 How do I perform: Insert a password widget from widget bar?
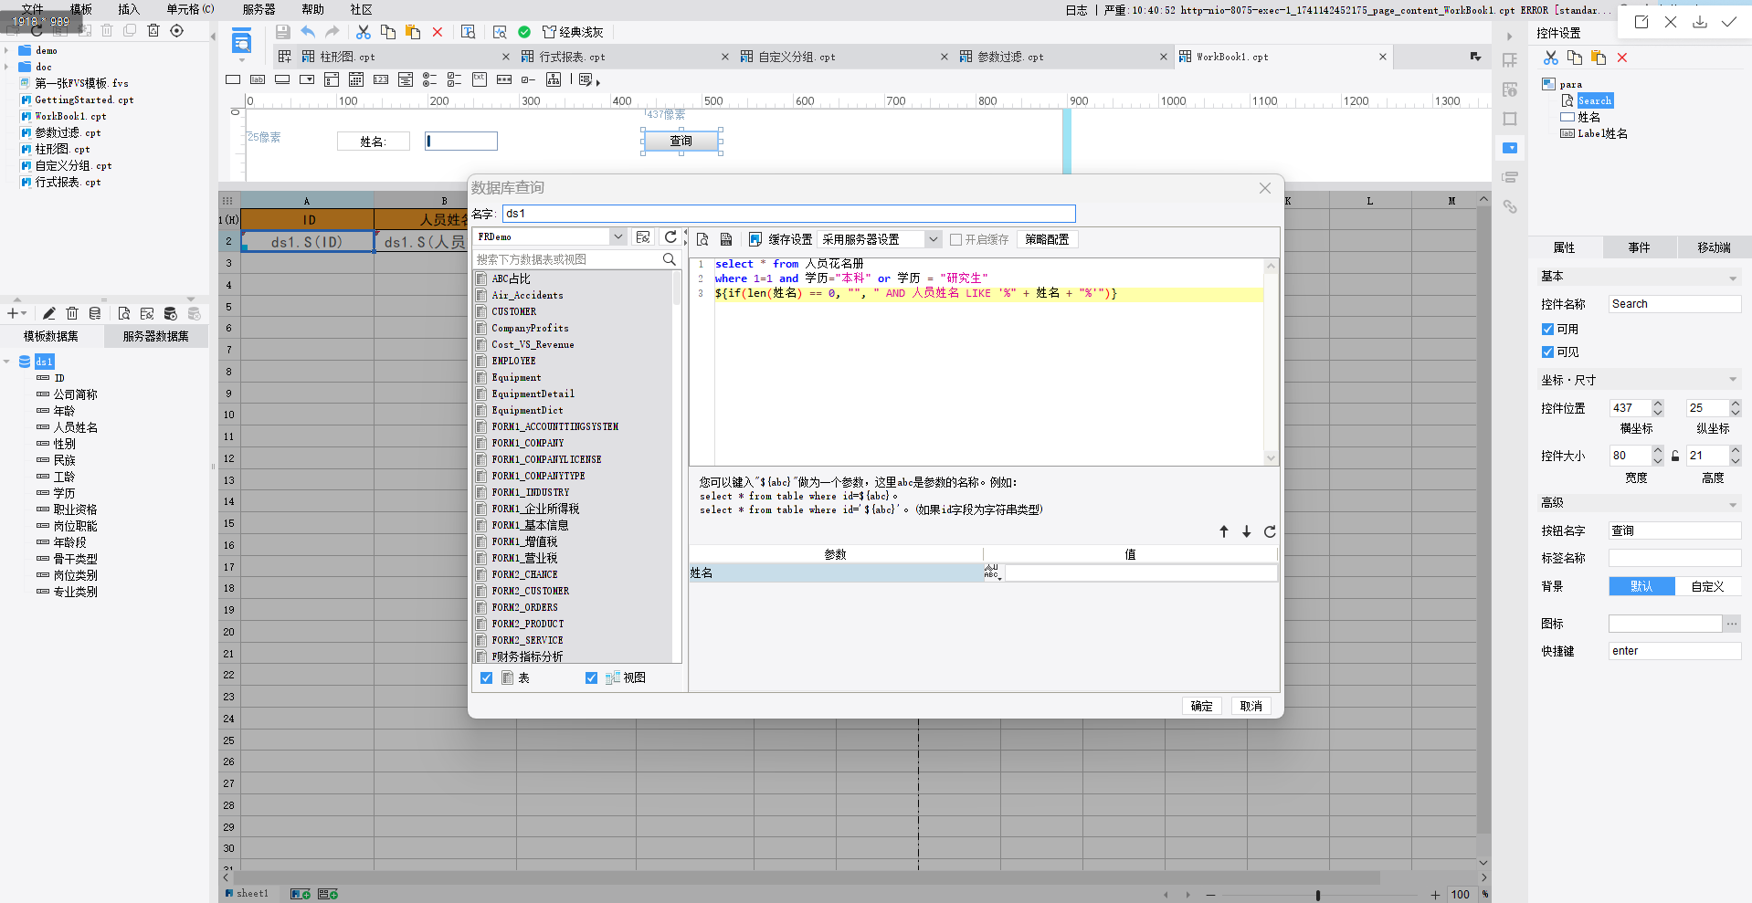coord(504,79)
